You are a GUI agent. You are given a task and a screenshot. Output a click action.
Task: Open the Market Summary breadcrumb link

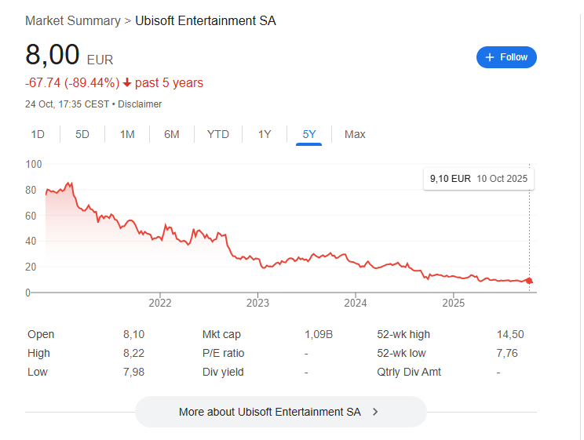point(72,20)
